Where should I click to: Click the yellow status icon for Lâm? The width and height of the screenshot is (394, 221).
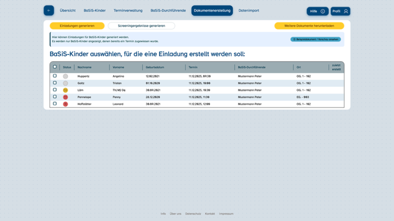click(66, 90)
